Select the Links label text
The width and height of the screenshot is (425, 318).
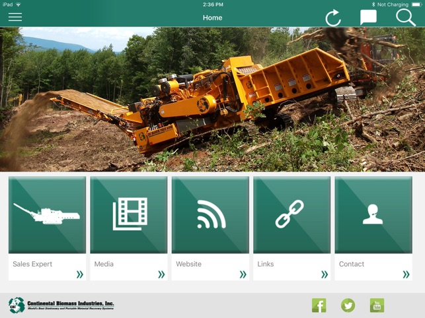point(266,264)
